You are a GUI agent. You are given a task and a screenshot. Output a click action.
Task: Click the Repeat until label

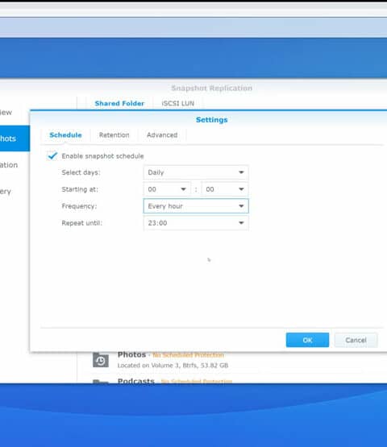(82, 223)
